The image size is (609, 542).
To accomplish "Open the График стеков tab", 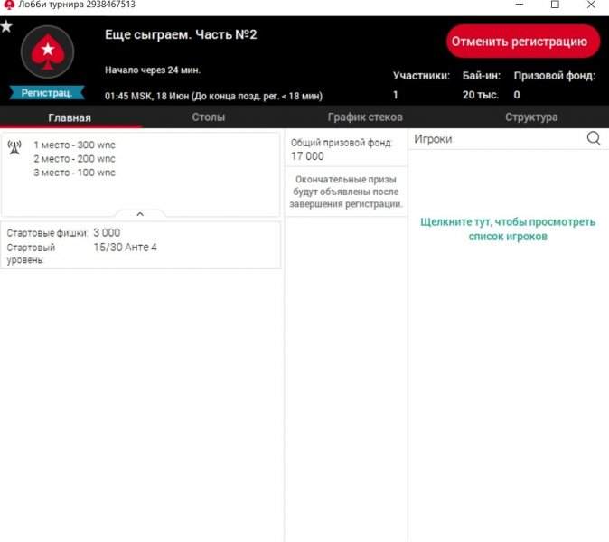I will pos(364,117).
